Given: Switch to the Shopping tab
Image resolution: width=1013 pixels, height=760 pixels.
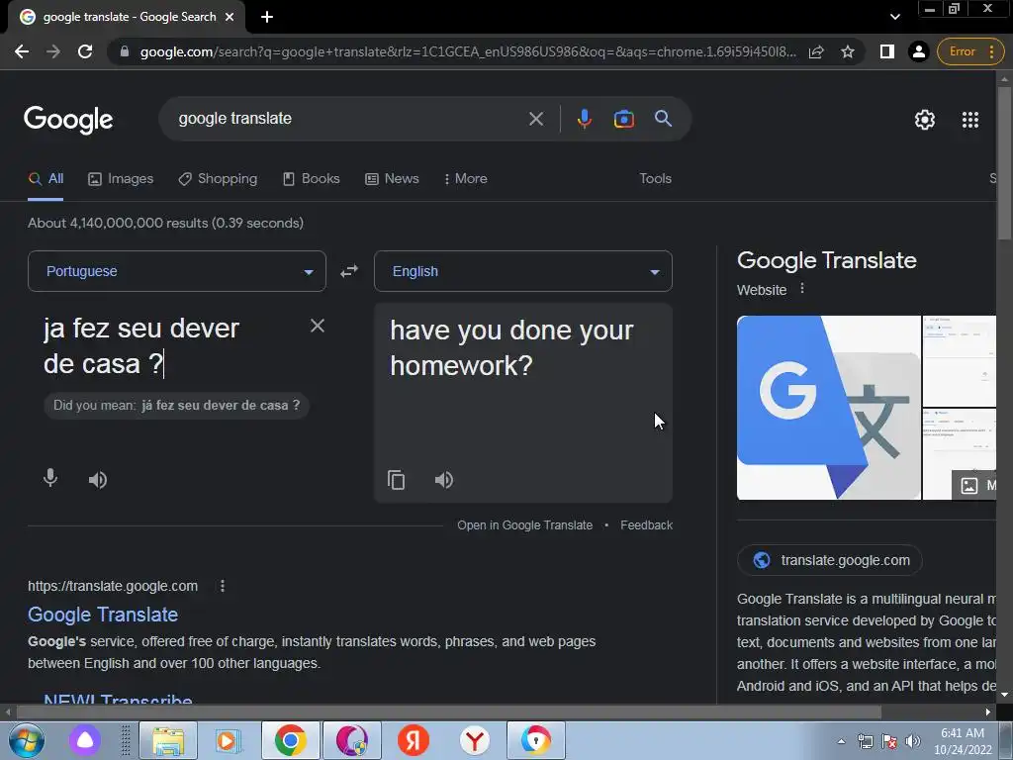Looking at the screenshot, I should [x=218, y=178].
